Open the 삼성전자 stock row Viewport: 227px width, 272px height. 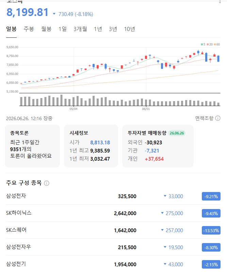(x=113, y=196)
